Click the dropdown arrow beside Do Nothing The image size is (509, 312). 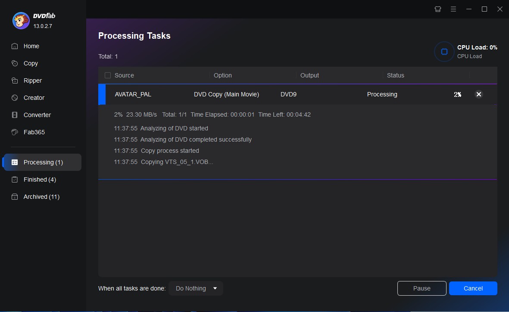click(x=215, y=288)
